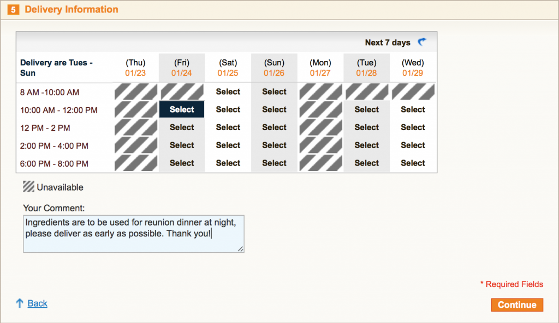This screenshot has height=323, width=559.
Task: Click the highlighted Fri 10:00 AM - 12:00 PM slot
Action: tap(182, 109)
